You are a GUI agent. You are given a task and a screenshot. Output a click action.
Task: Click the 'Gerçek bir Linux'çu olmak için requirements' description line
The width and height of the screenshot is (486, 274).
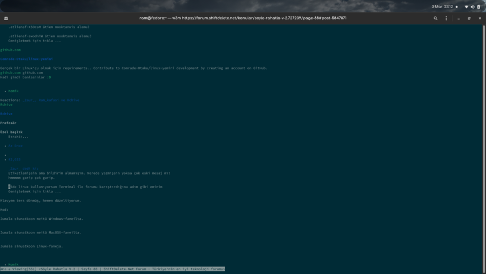133,68
